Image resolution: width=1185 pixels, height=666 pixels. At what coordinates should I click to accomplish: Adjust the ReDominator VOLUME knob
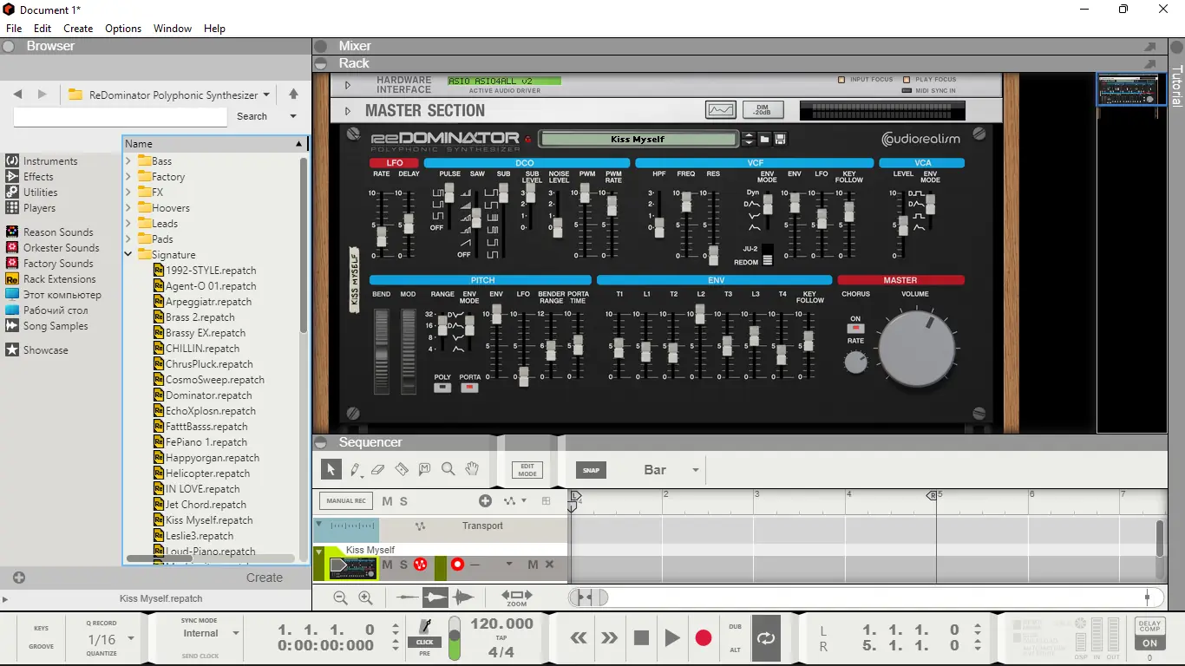(916, 349)
